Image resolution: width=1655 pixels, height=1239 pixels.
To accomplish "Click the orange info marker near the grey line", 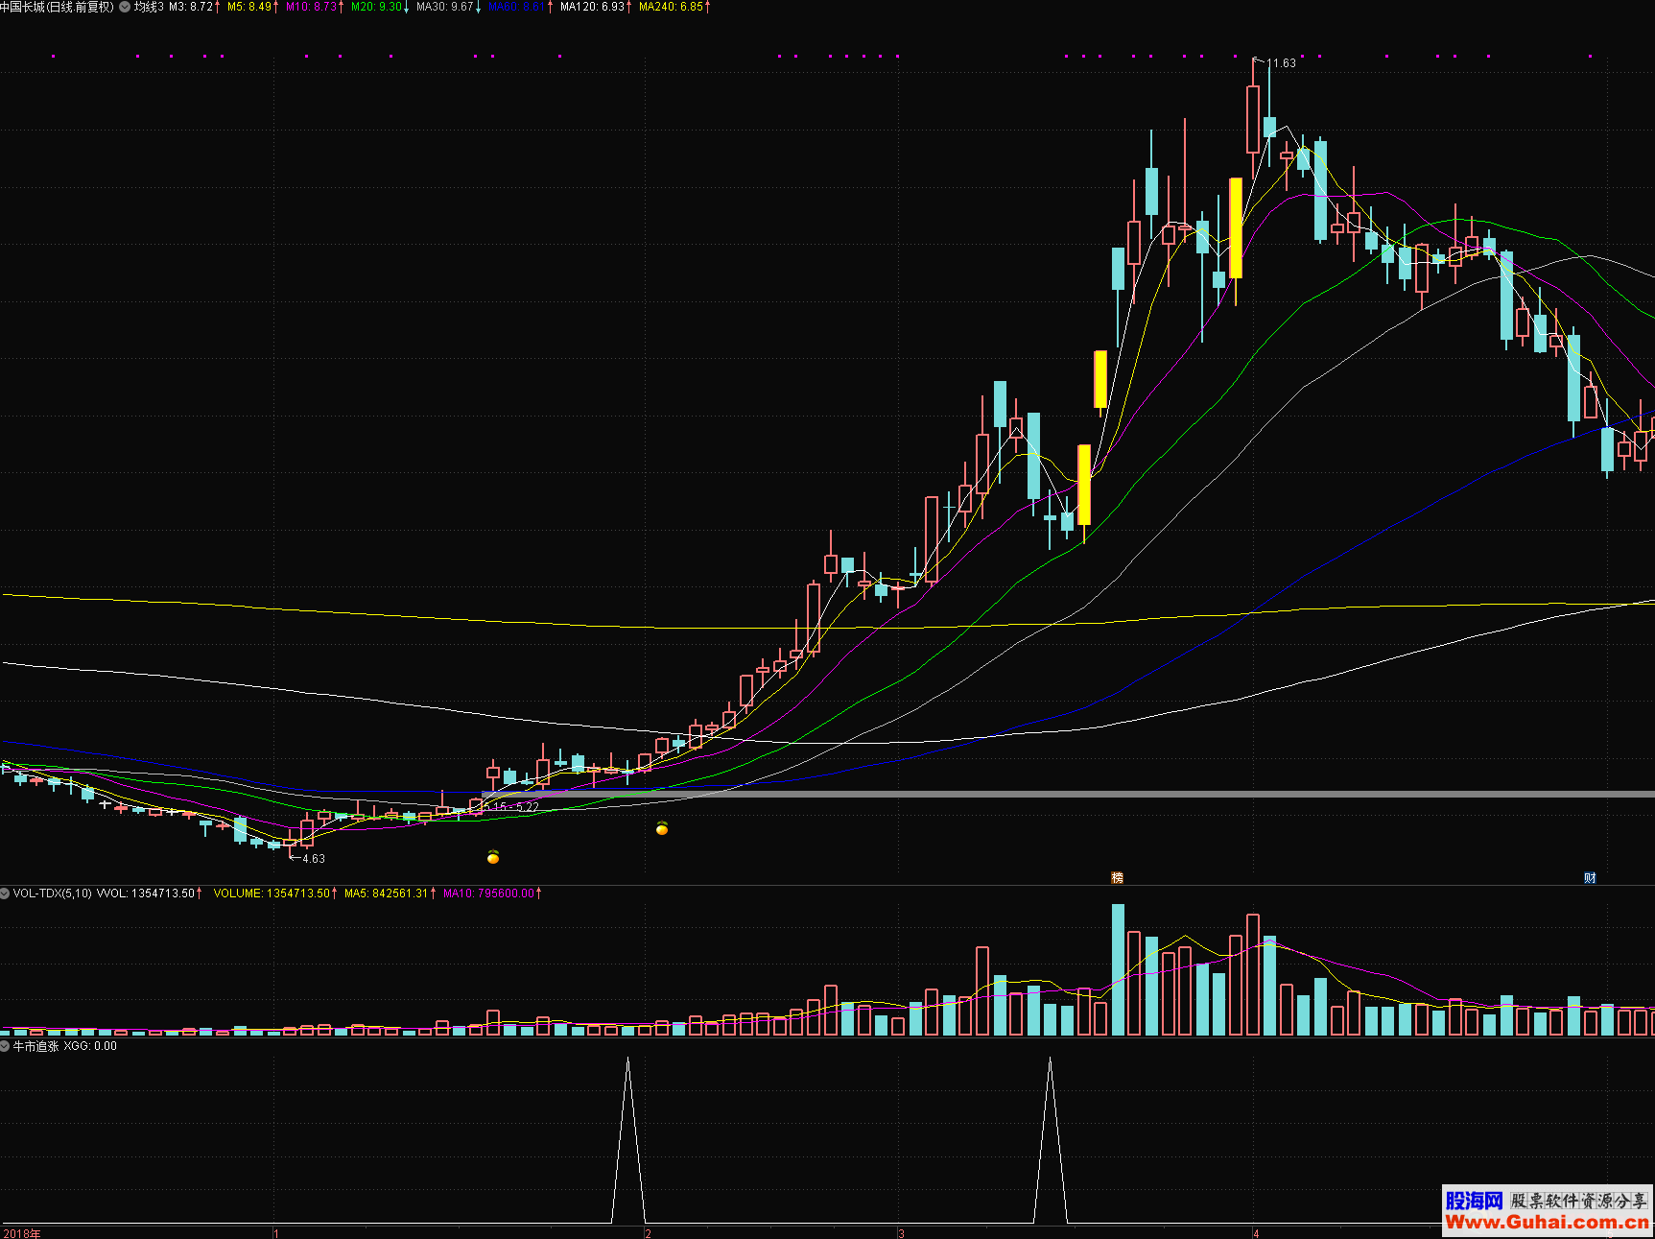I will [662, 828].
